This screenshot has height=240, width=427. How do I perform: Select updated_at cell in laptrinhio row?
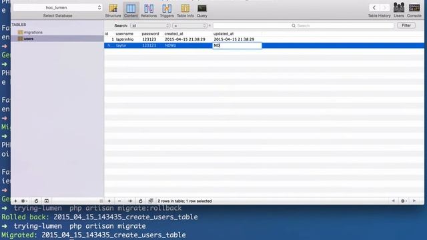[234, 39]
